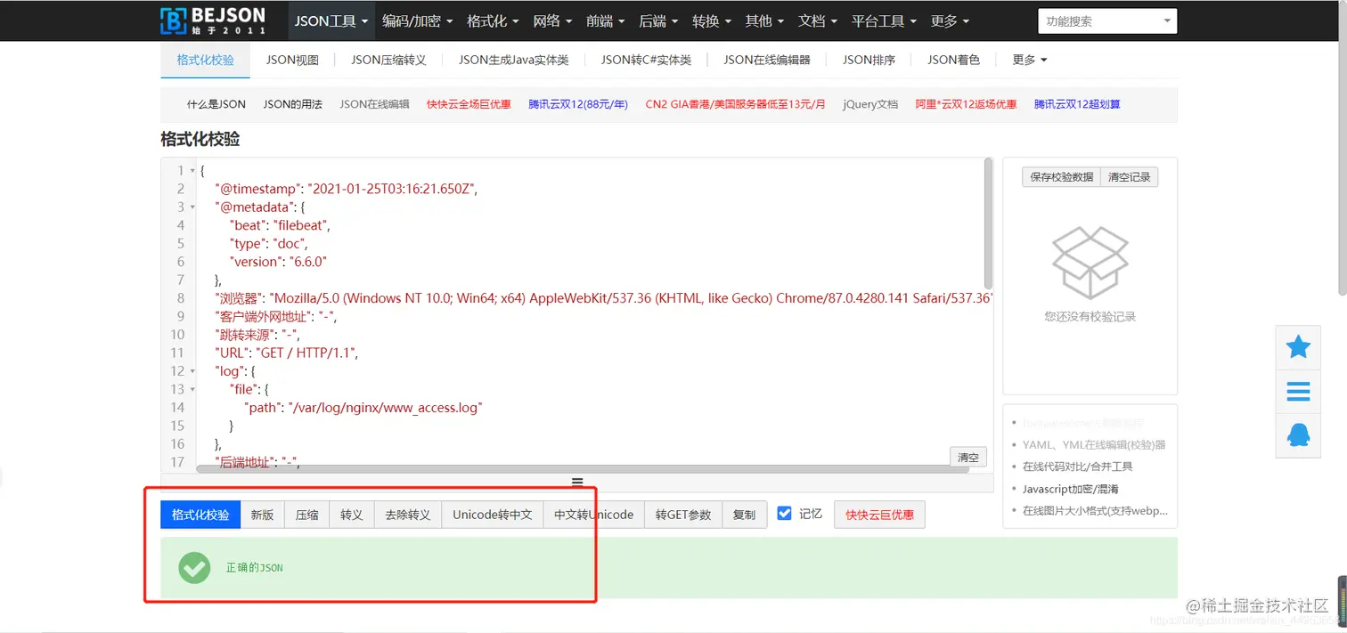Select the 格式化校验 tab at top

[x=205, y=60]
